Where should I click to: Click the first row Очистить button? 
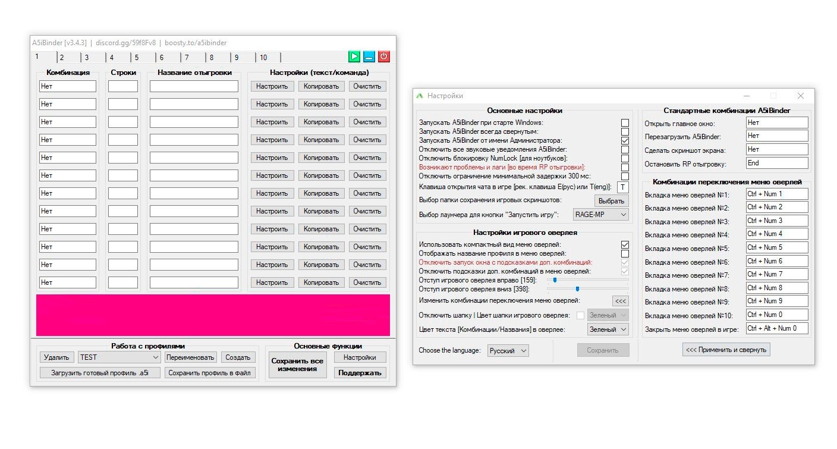(x=367, y=86)
